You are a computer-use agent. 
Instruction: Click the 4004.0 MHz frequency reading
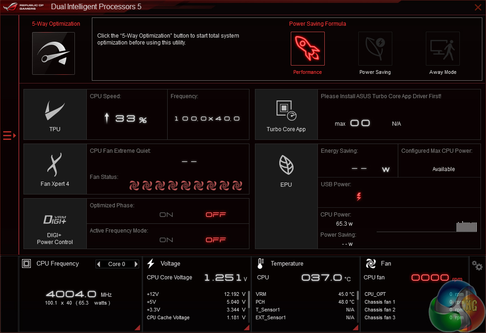(79, 294)
